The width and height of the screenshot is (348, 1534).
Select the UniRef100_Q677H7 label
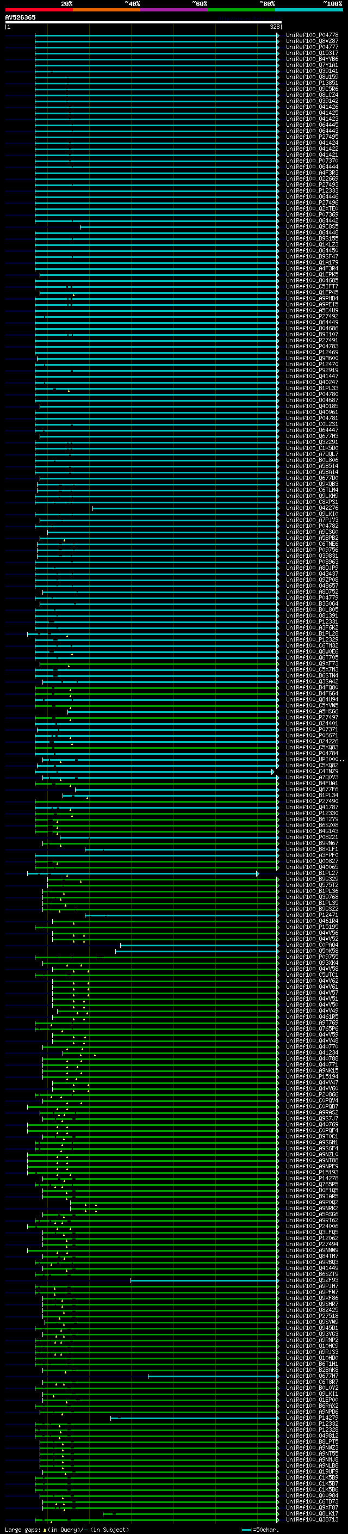[x=312, y=1376]
